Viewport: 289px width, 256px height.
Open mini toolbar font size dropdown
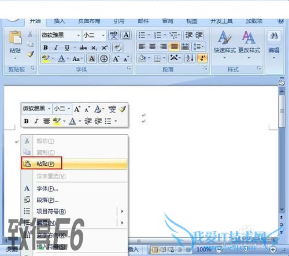coord(69,109)
